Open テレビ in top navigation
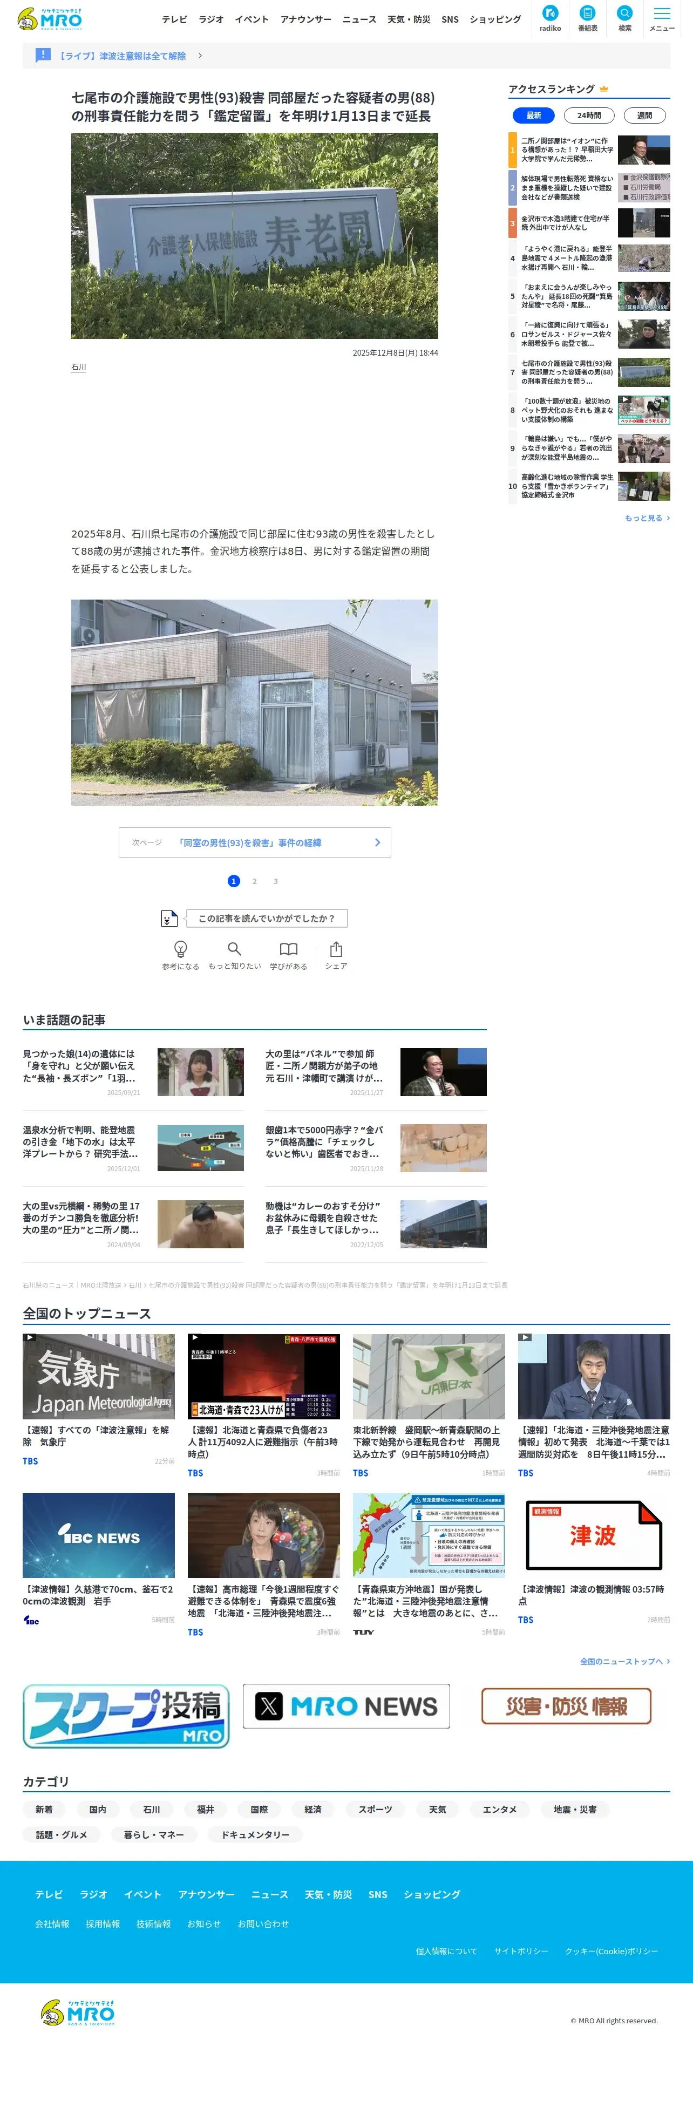693x2108 pixels. click(174, 19)
